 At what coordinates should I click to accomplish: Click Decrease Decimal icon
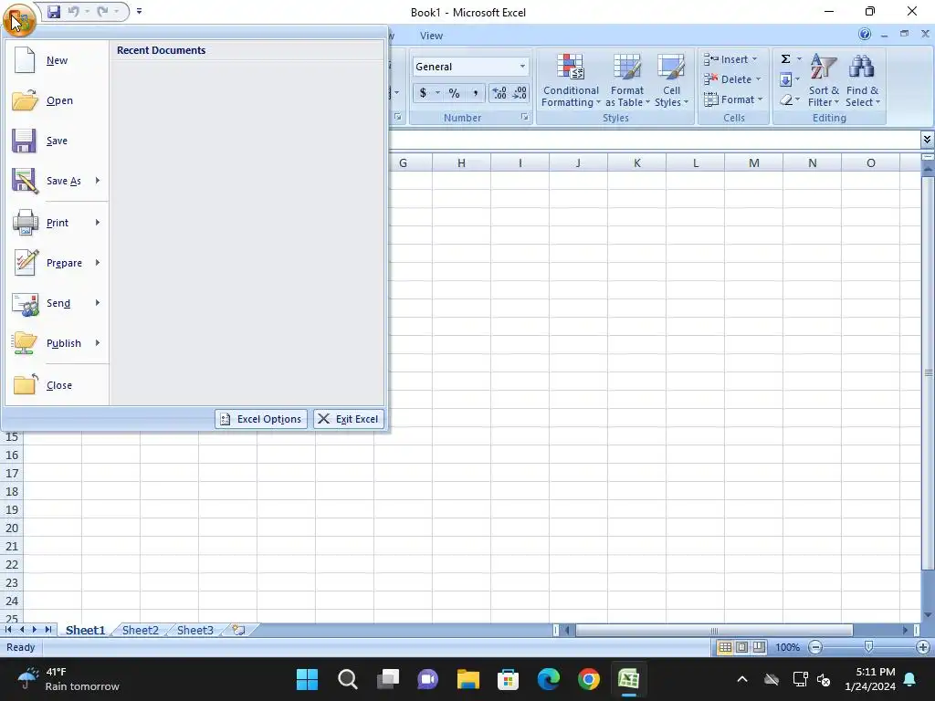[x=520, y=93]
